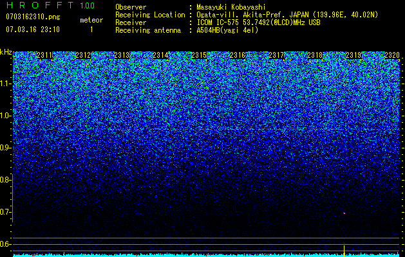This screenshot has width=405, height=257.
Task: Click the 2320 time marker
Action: (x=392, y=55)
